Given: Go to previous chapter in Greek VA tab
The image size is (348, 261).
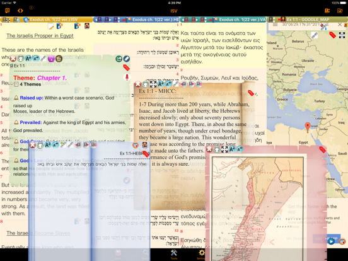Looking at the screenshot, I should click(185, 20).
